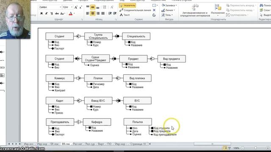Viewport: 271px width, 152px height.
Task: Click the horizontal scrollbar thumb
Action: tap(213, 144)
